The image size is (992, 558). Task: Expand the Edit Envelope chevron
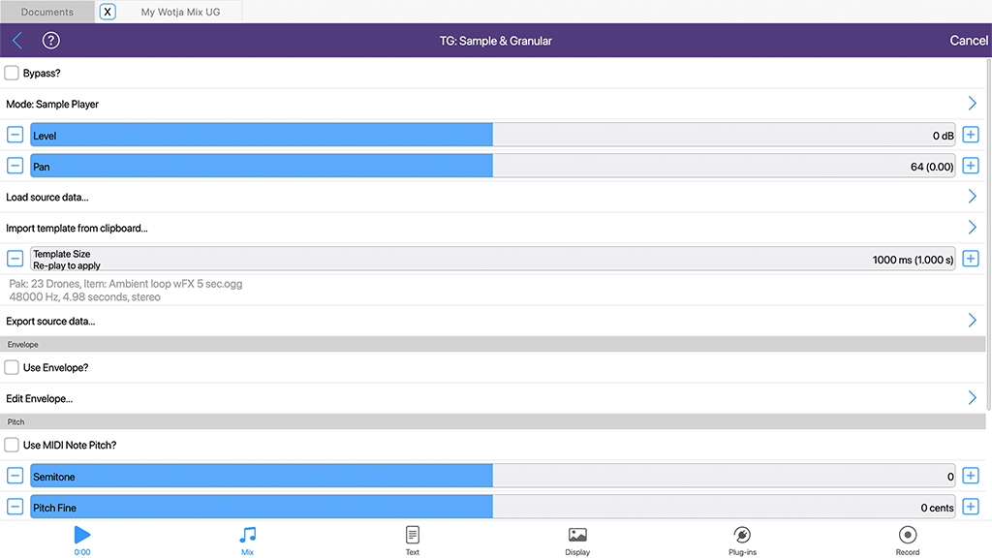pyautogui.click(x=972, y=398)
